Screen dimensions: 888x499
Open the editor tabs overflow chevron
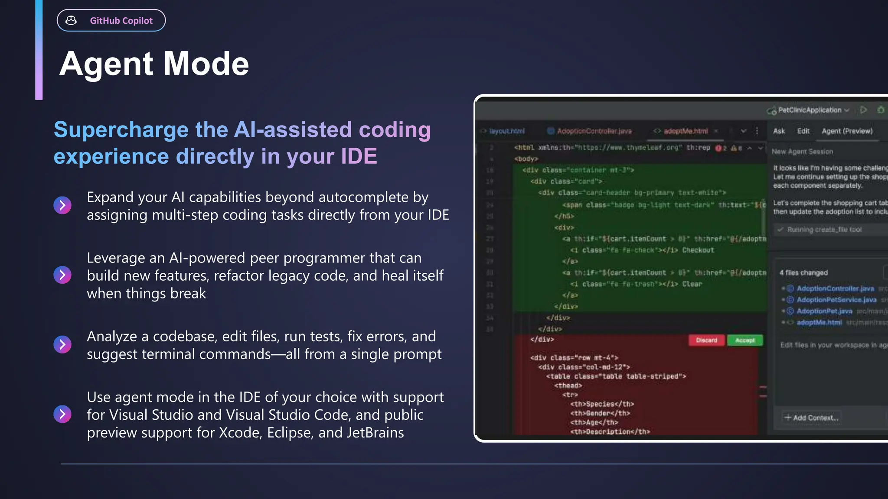(x=744, y=131)
